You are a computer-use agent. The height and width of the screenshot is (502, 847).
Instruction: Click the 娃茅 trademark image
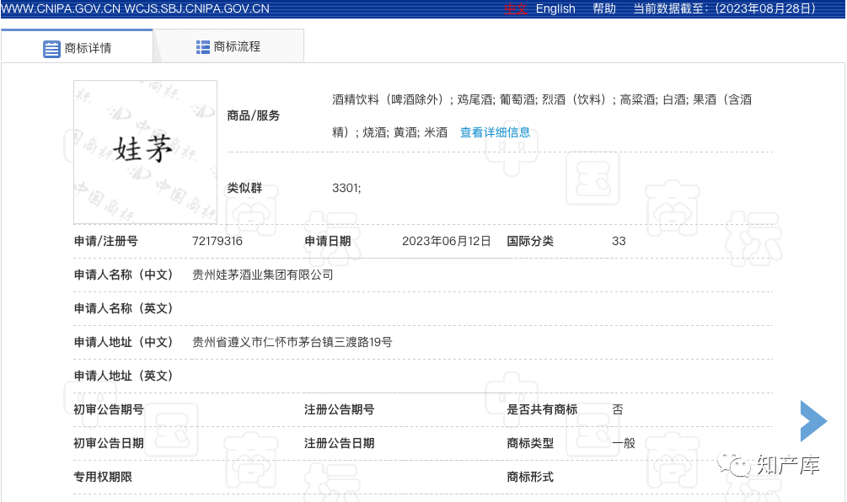coord(145,152)
